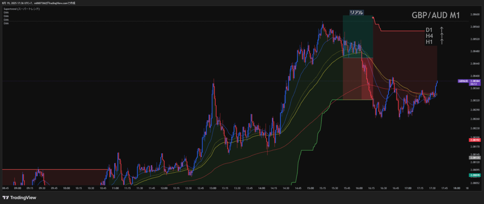This screenshot has height=204, width=484.
Task: Click the up arrow beside H1
Action: click(x=442, y=42)
